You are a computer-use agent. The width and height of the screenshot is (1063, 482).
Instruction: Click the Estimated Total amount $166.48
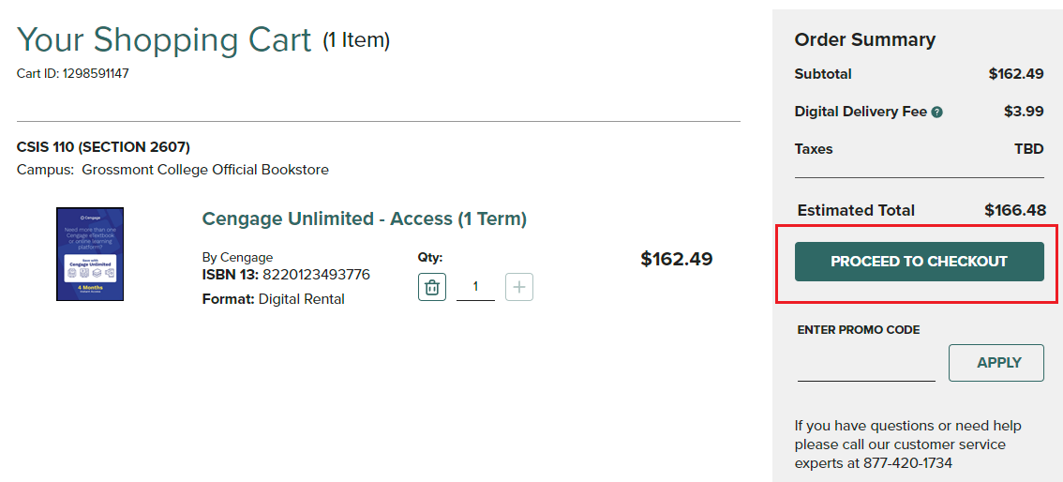(x=1014, y=210)
